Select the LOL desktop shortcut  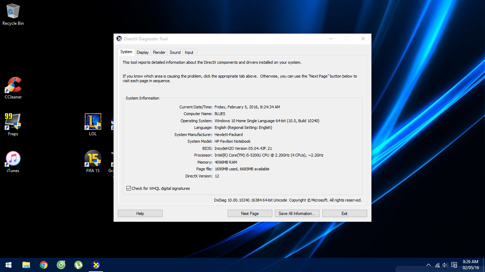point(93,125)
